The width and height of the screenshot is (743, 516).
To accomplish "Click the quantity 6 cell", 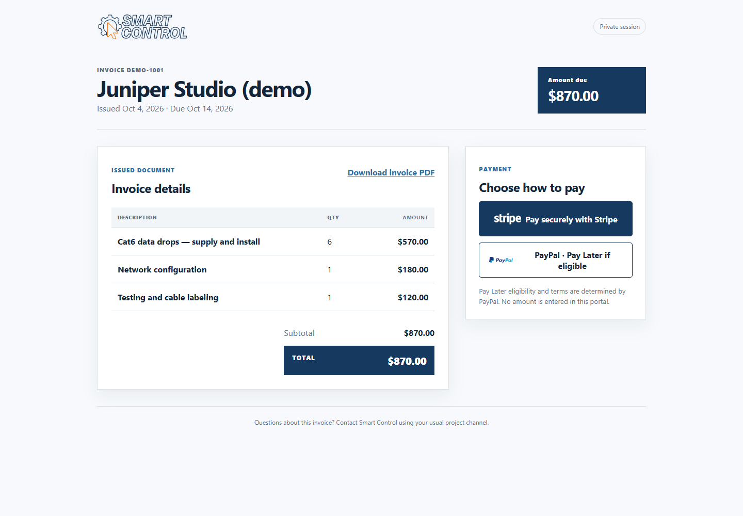I will pyautogui.click(x=330, y=241).
